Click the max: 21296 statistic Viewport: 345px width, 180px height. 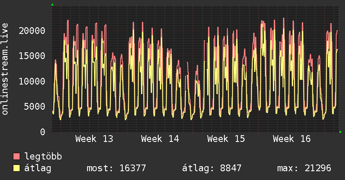[x=304, y=168]
